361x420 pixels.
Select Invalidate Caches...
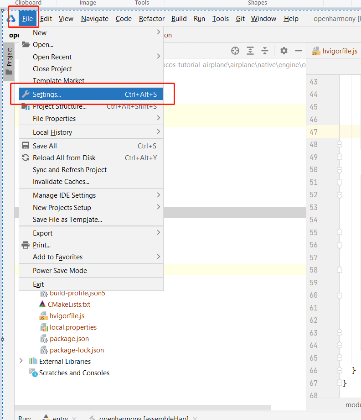pos(91,181)
